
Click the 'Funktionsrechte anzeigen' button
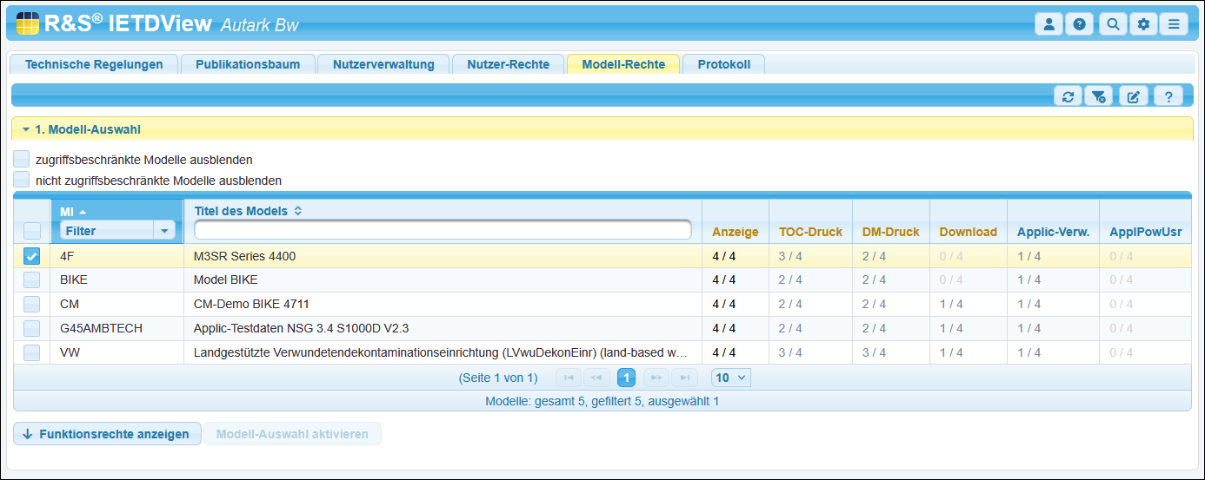pyautogui.click(x=107, y=434)
